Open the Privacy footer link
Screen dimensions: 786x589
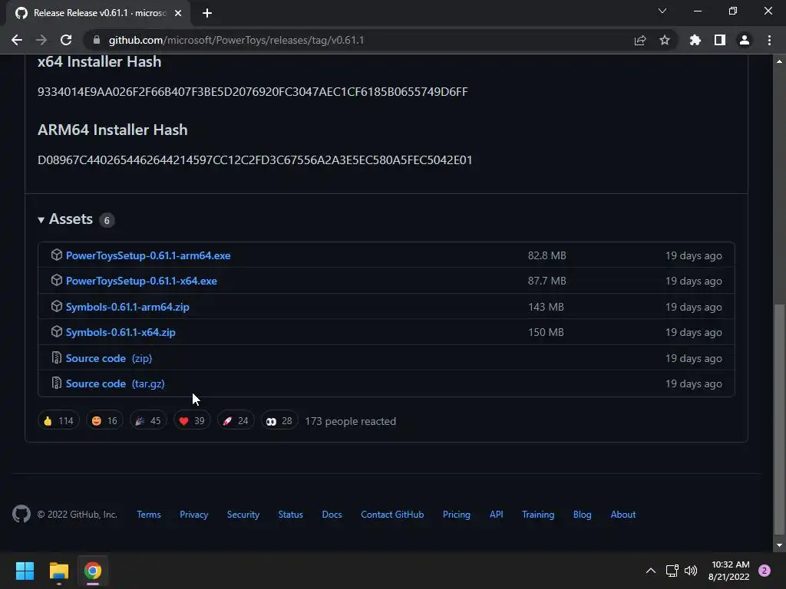tap(194, 515)
